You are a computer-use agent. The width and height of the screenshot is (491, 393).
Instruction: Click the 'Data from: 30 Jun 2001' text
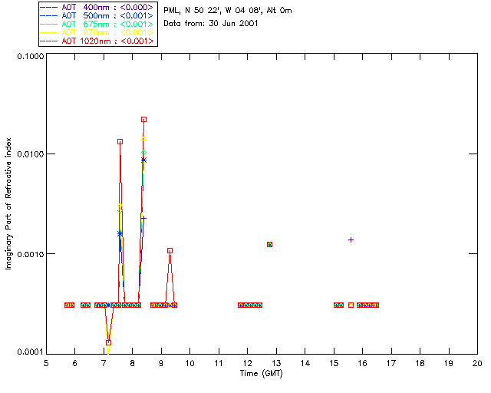210,24
